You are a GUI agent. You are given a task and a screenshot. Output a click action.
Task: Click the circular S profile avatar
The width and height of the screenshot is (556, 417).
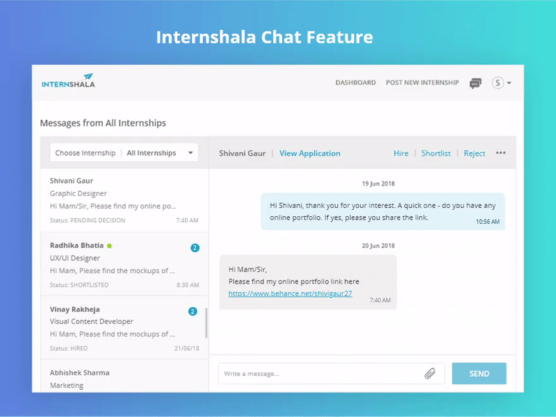(x=496, y=82)
